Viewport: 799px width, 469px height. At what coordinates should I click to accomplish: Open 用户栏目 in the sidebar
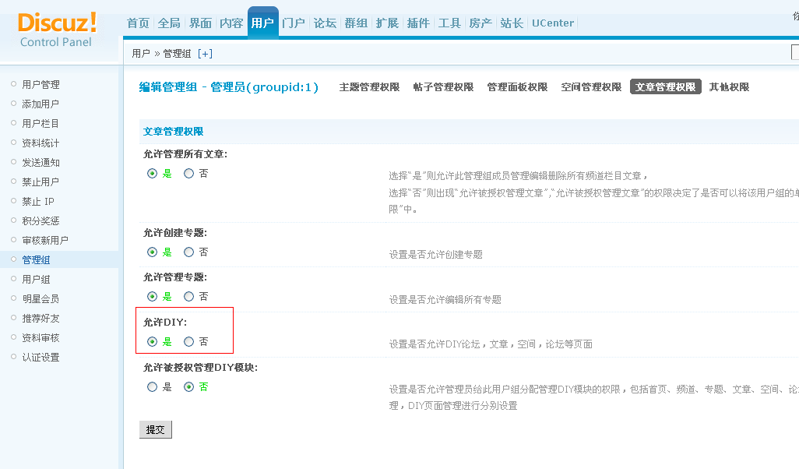40,123
